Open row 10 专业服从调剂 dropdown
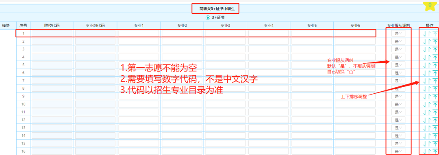 click(x=398, y=104)
